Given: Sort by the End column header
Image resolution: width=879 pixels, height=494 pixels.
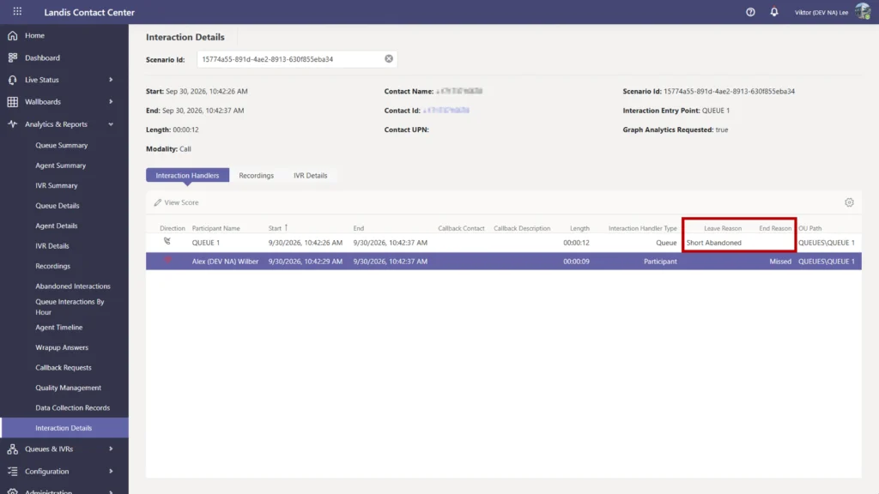Looking at the screenshot, I should (358, 228).
